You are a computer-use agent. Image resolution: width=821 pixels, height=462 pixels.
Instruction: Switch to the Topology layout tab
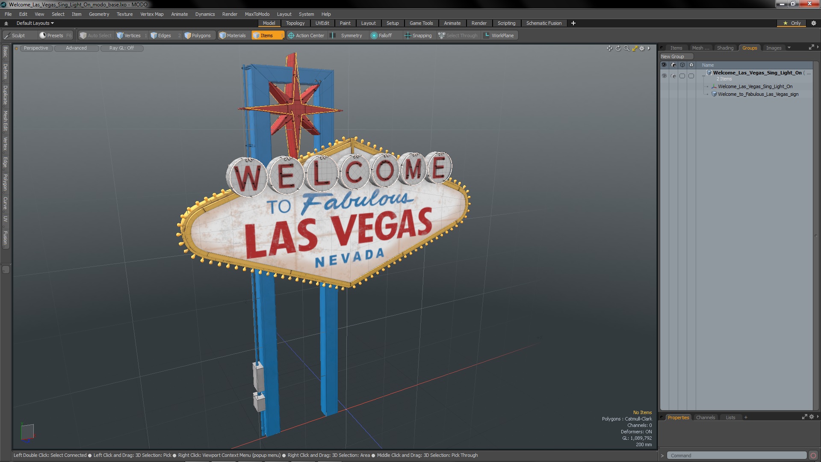tap(295, 23)
